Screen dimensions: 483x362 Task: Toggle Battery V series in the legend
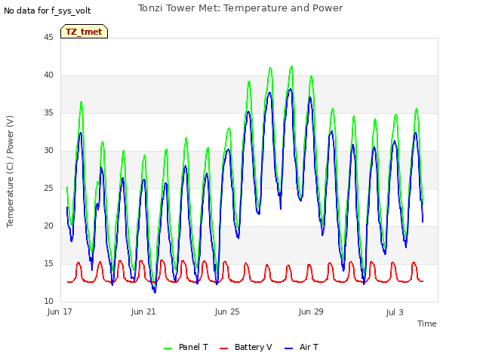coord(246,347)
